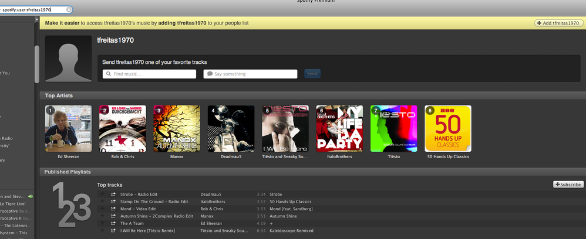Share the Stamp On The Ground track

(113, 202)
